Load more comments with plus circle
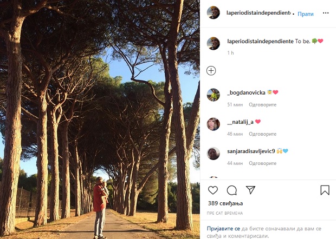Image resolution: width=336 pixels, height=239 pixels. coord(211,71)
